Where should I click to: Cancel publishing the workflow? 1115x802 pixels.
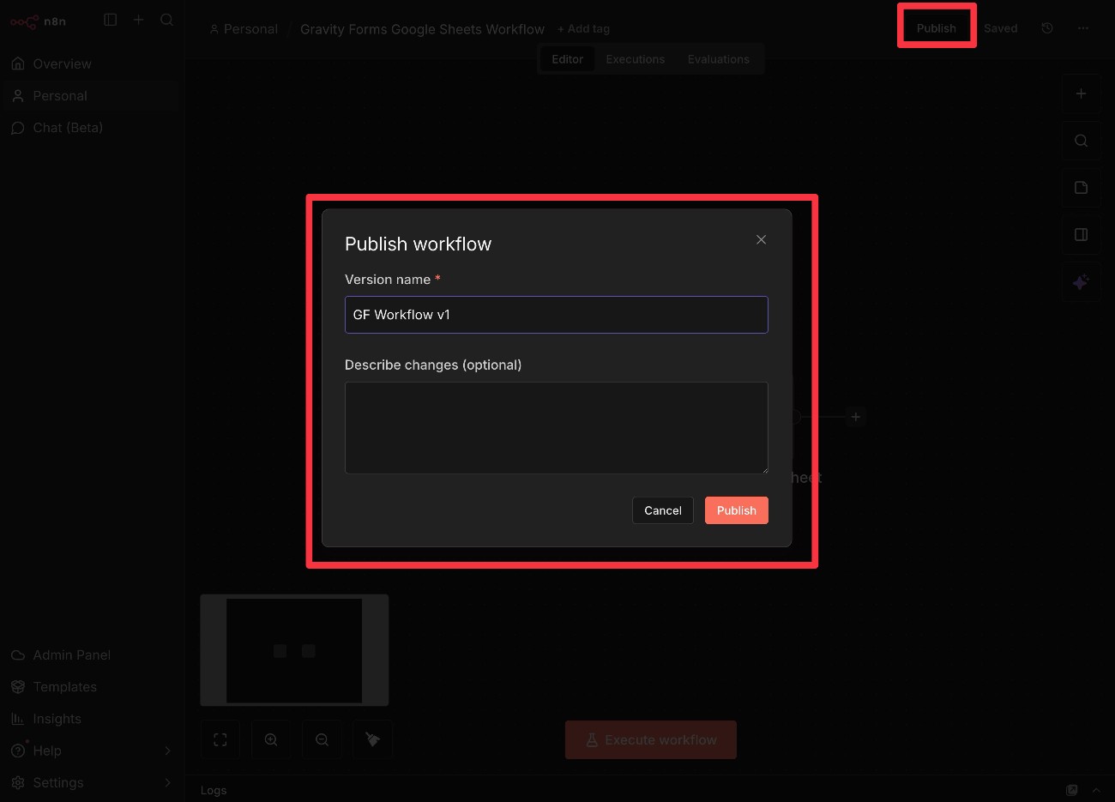pos(662,510)
